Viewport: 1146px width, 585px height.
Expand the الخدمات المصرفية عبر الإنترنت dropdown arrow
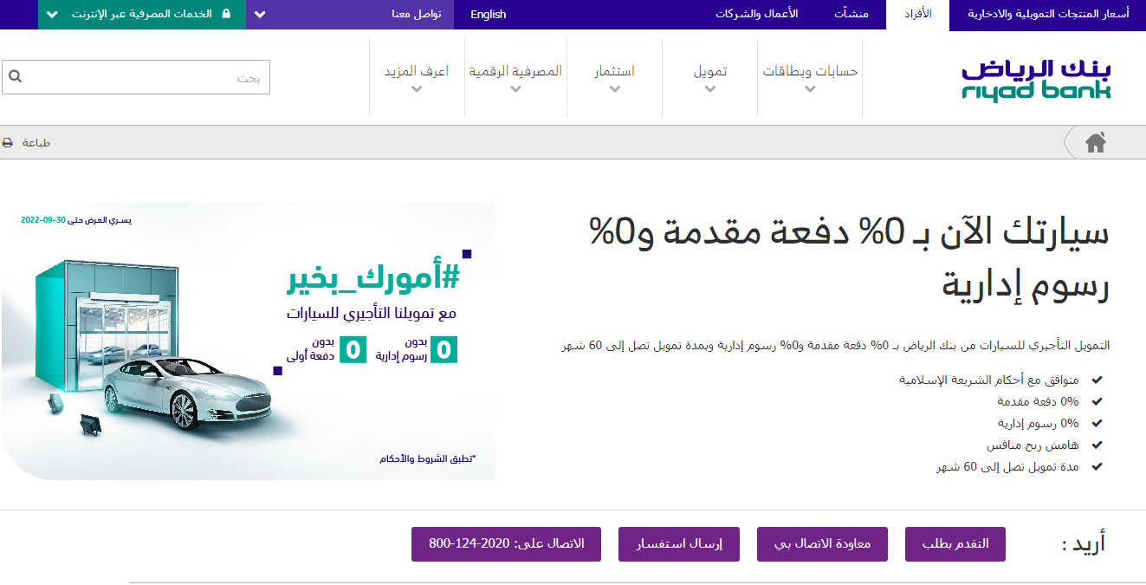coord(51,15)
